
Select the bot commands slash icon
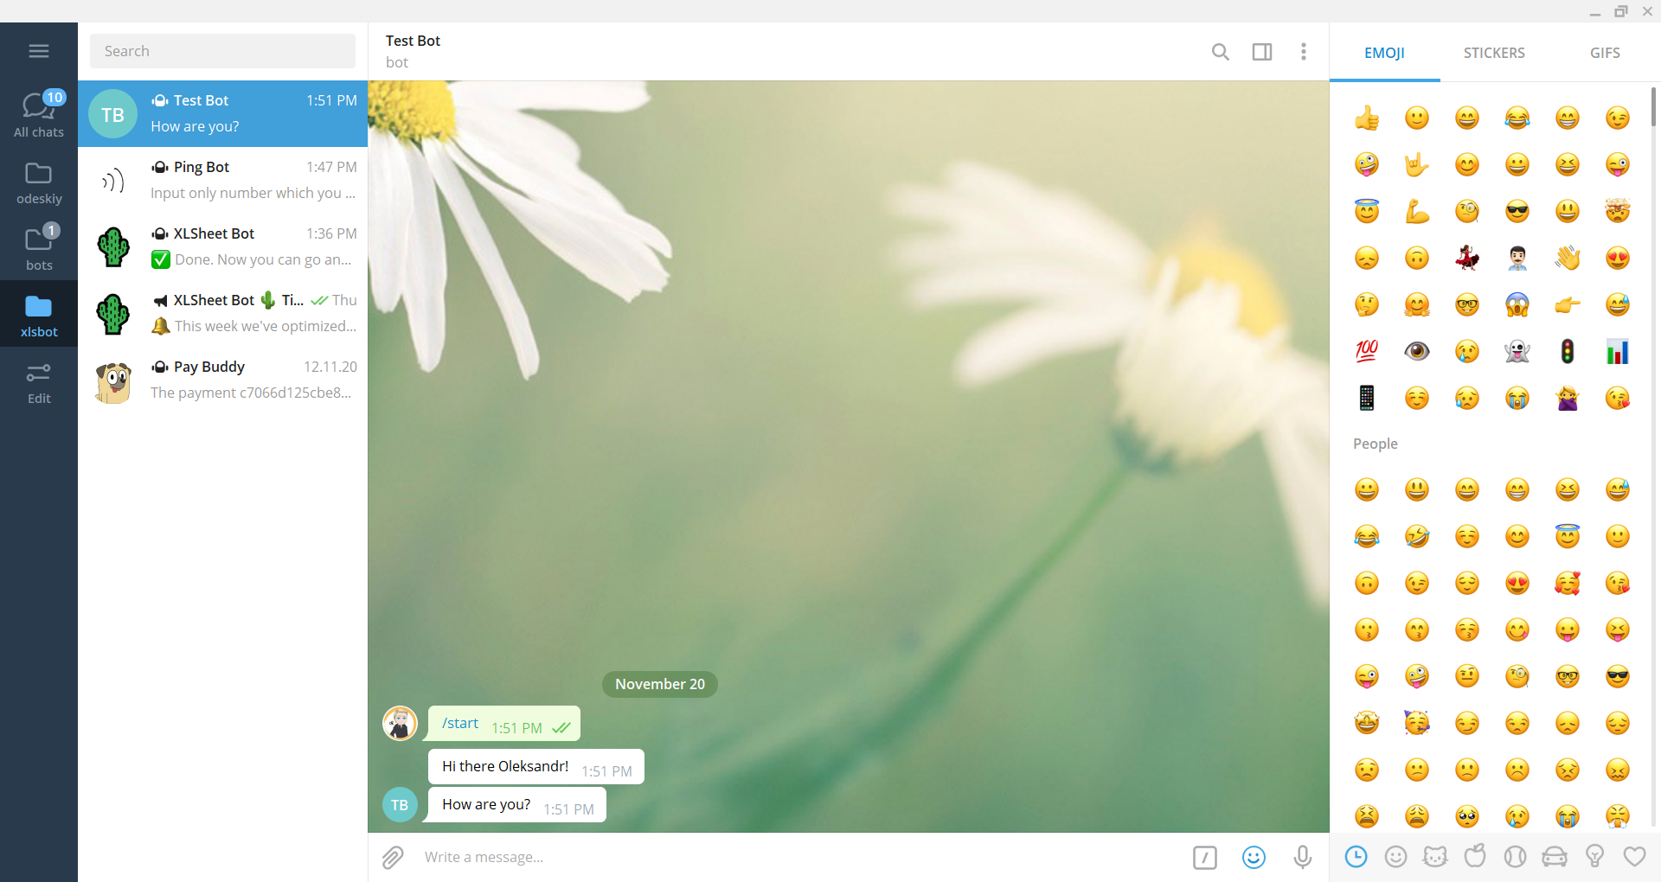pyautogui.click(x=1204, y=857)
